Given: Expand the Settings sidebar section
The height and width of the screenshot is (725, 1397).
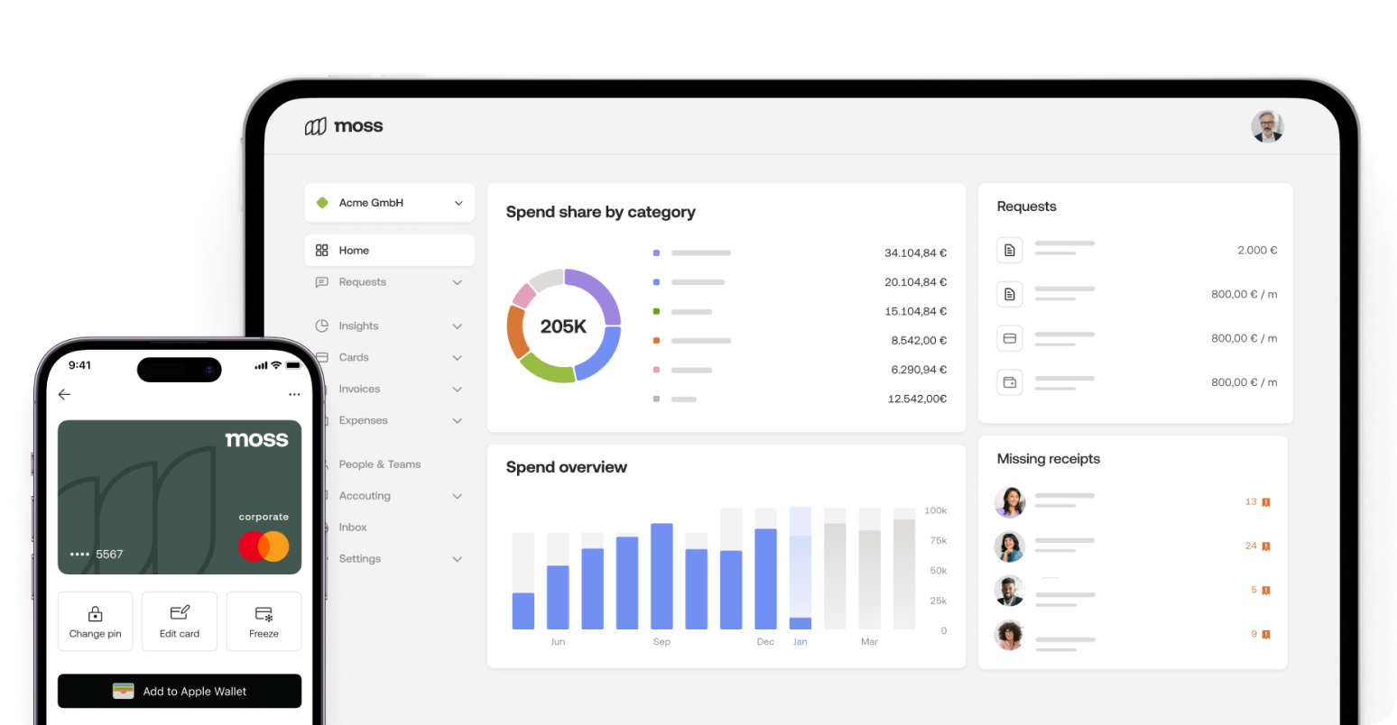Looking at the screenshot, I should pos(457,559).
